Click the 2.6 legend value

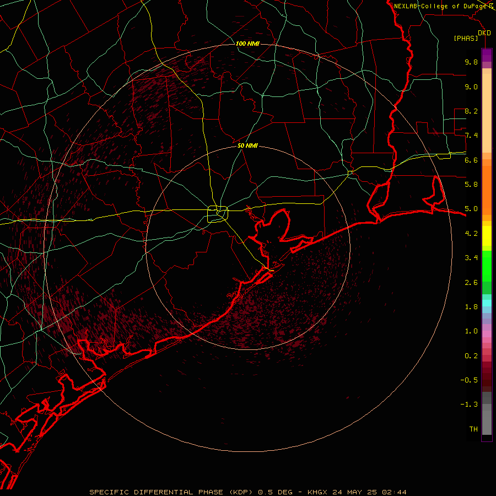coord(471,283)
